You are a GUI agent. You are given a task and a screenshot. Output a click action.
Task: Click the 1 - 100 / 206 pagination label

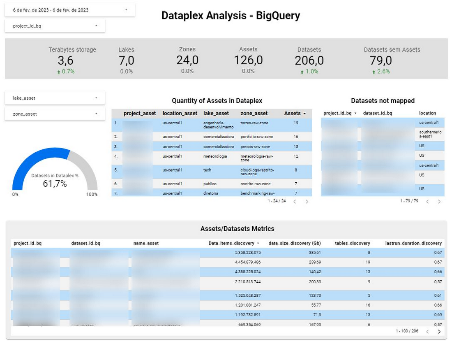coord(407,331)
